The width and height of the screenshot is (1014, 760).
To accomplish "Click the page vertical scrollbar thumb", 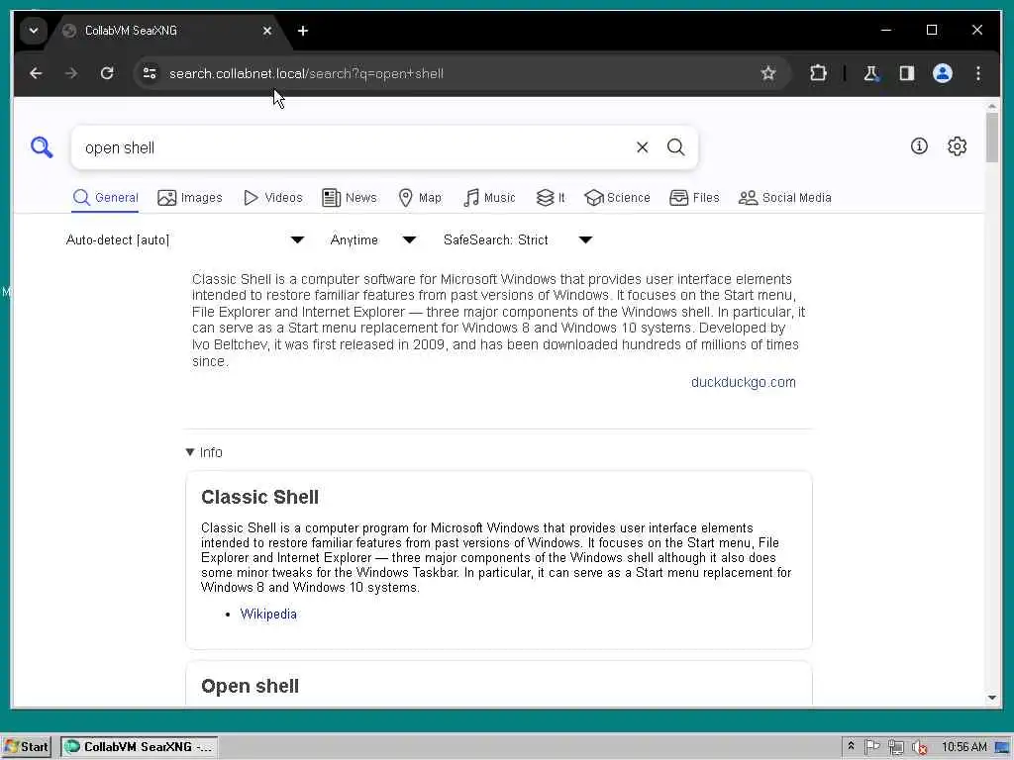I will coord(992,138).
